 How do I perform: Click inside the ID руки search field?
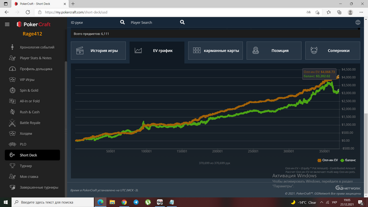pyautogui.click(x=95, y=22)
